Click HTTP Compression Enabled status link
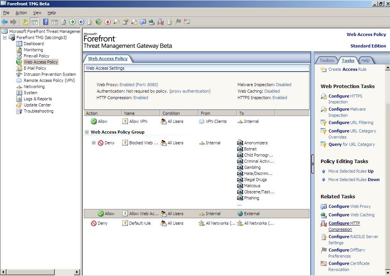Image resolution: width=390 pixels, height=276 pixels. click(x=141, y=98)
